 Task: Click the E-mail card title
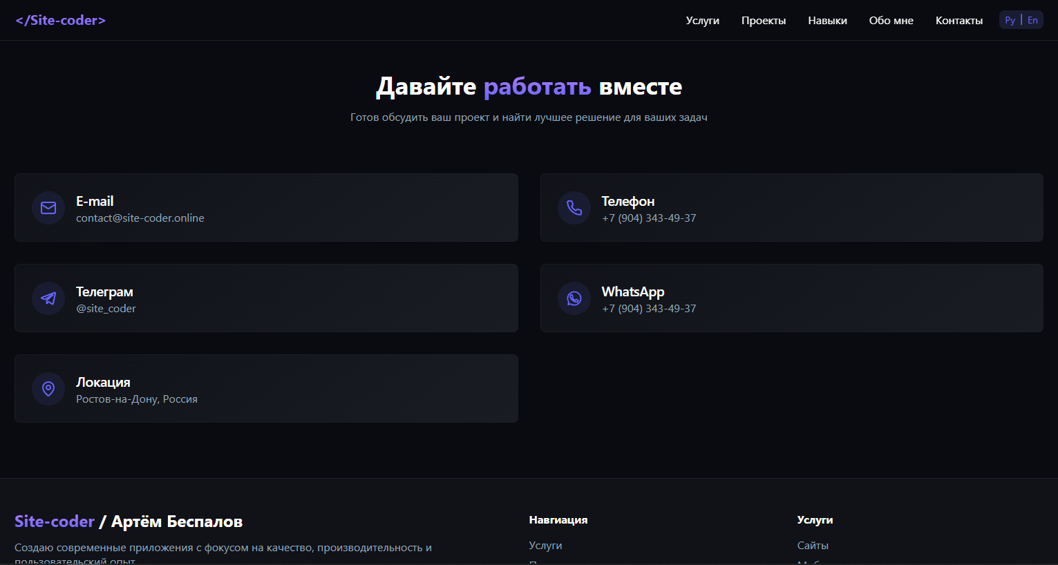pos(95,201)
